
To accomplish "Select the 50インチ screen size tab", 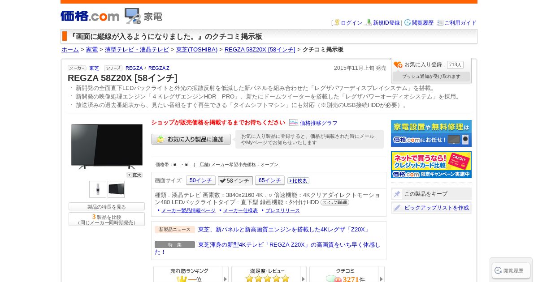I will [201, 180].
